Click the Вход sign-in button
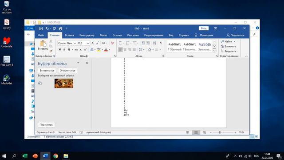 tap(204, 28)
